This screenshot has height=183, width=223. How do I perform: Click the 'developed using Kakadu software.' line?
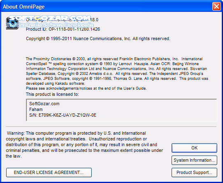coord(55,84)
